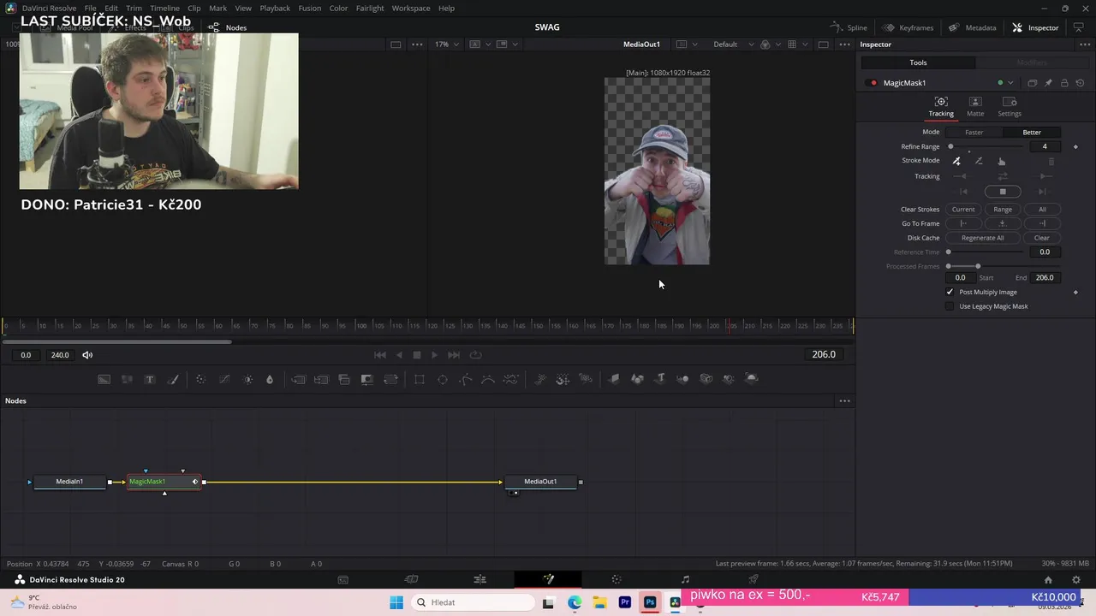The width and height of the screenshot is (1096, 616).
Task: Add a Matte Control node
Action: click(367, 379)
